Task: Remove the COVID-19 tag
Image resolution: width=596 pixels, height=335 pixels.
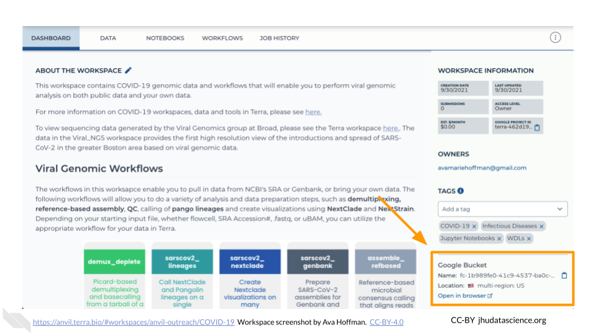Action: pyautogui.click(x=474, y=226)
